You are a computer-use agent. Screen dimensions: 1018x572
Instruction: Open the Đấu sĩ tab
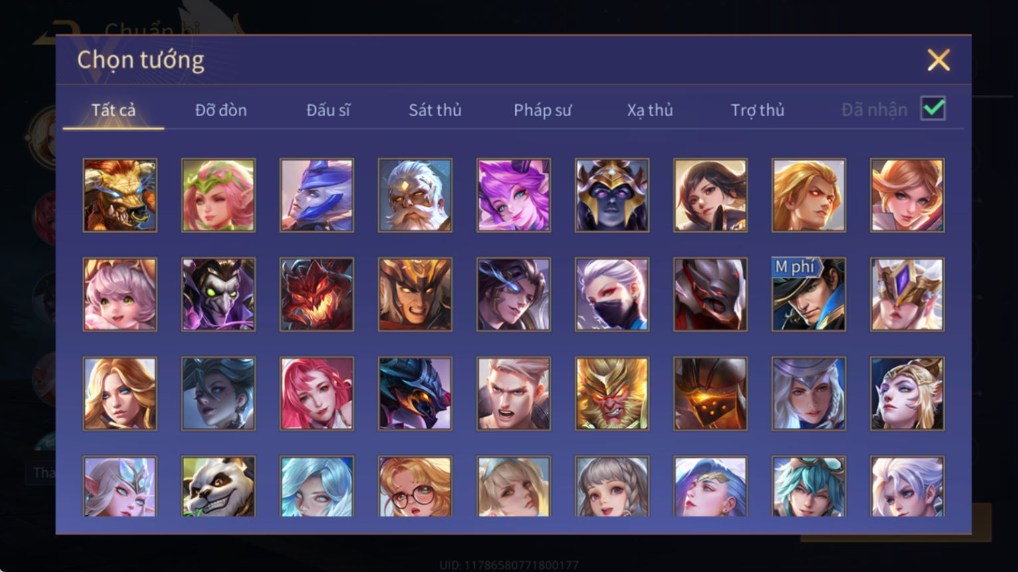click(328, 110)
